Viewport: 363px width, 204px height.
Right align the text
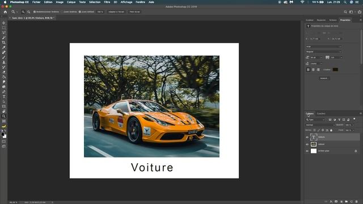(318, 70)
